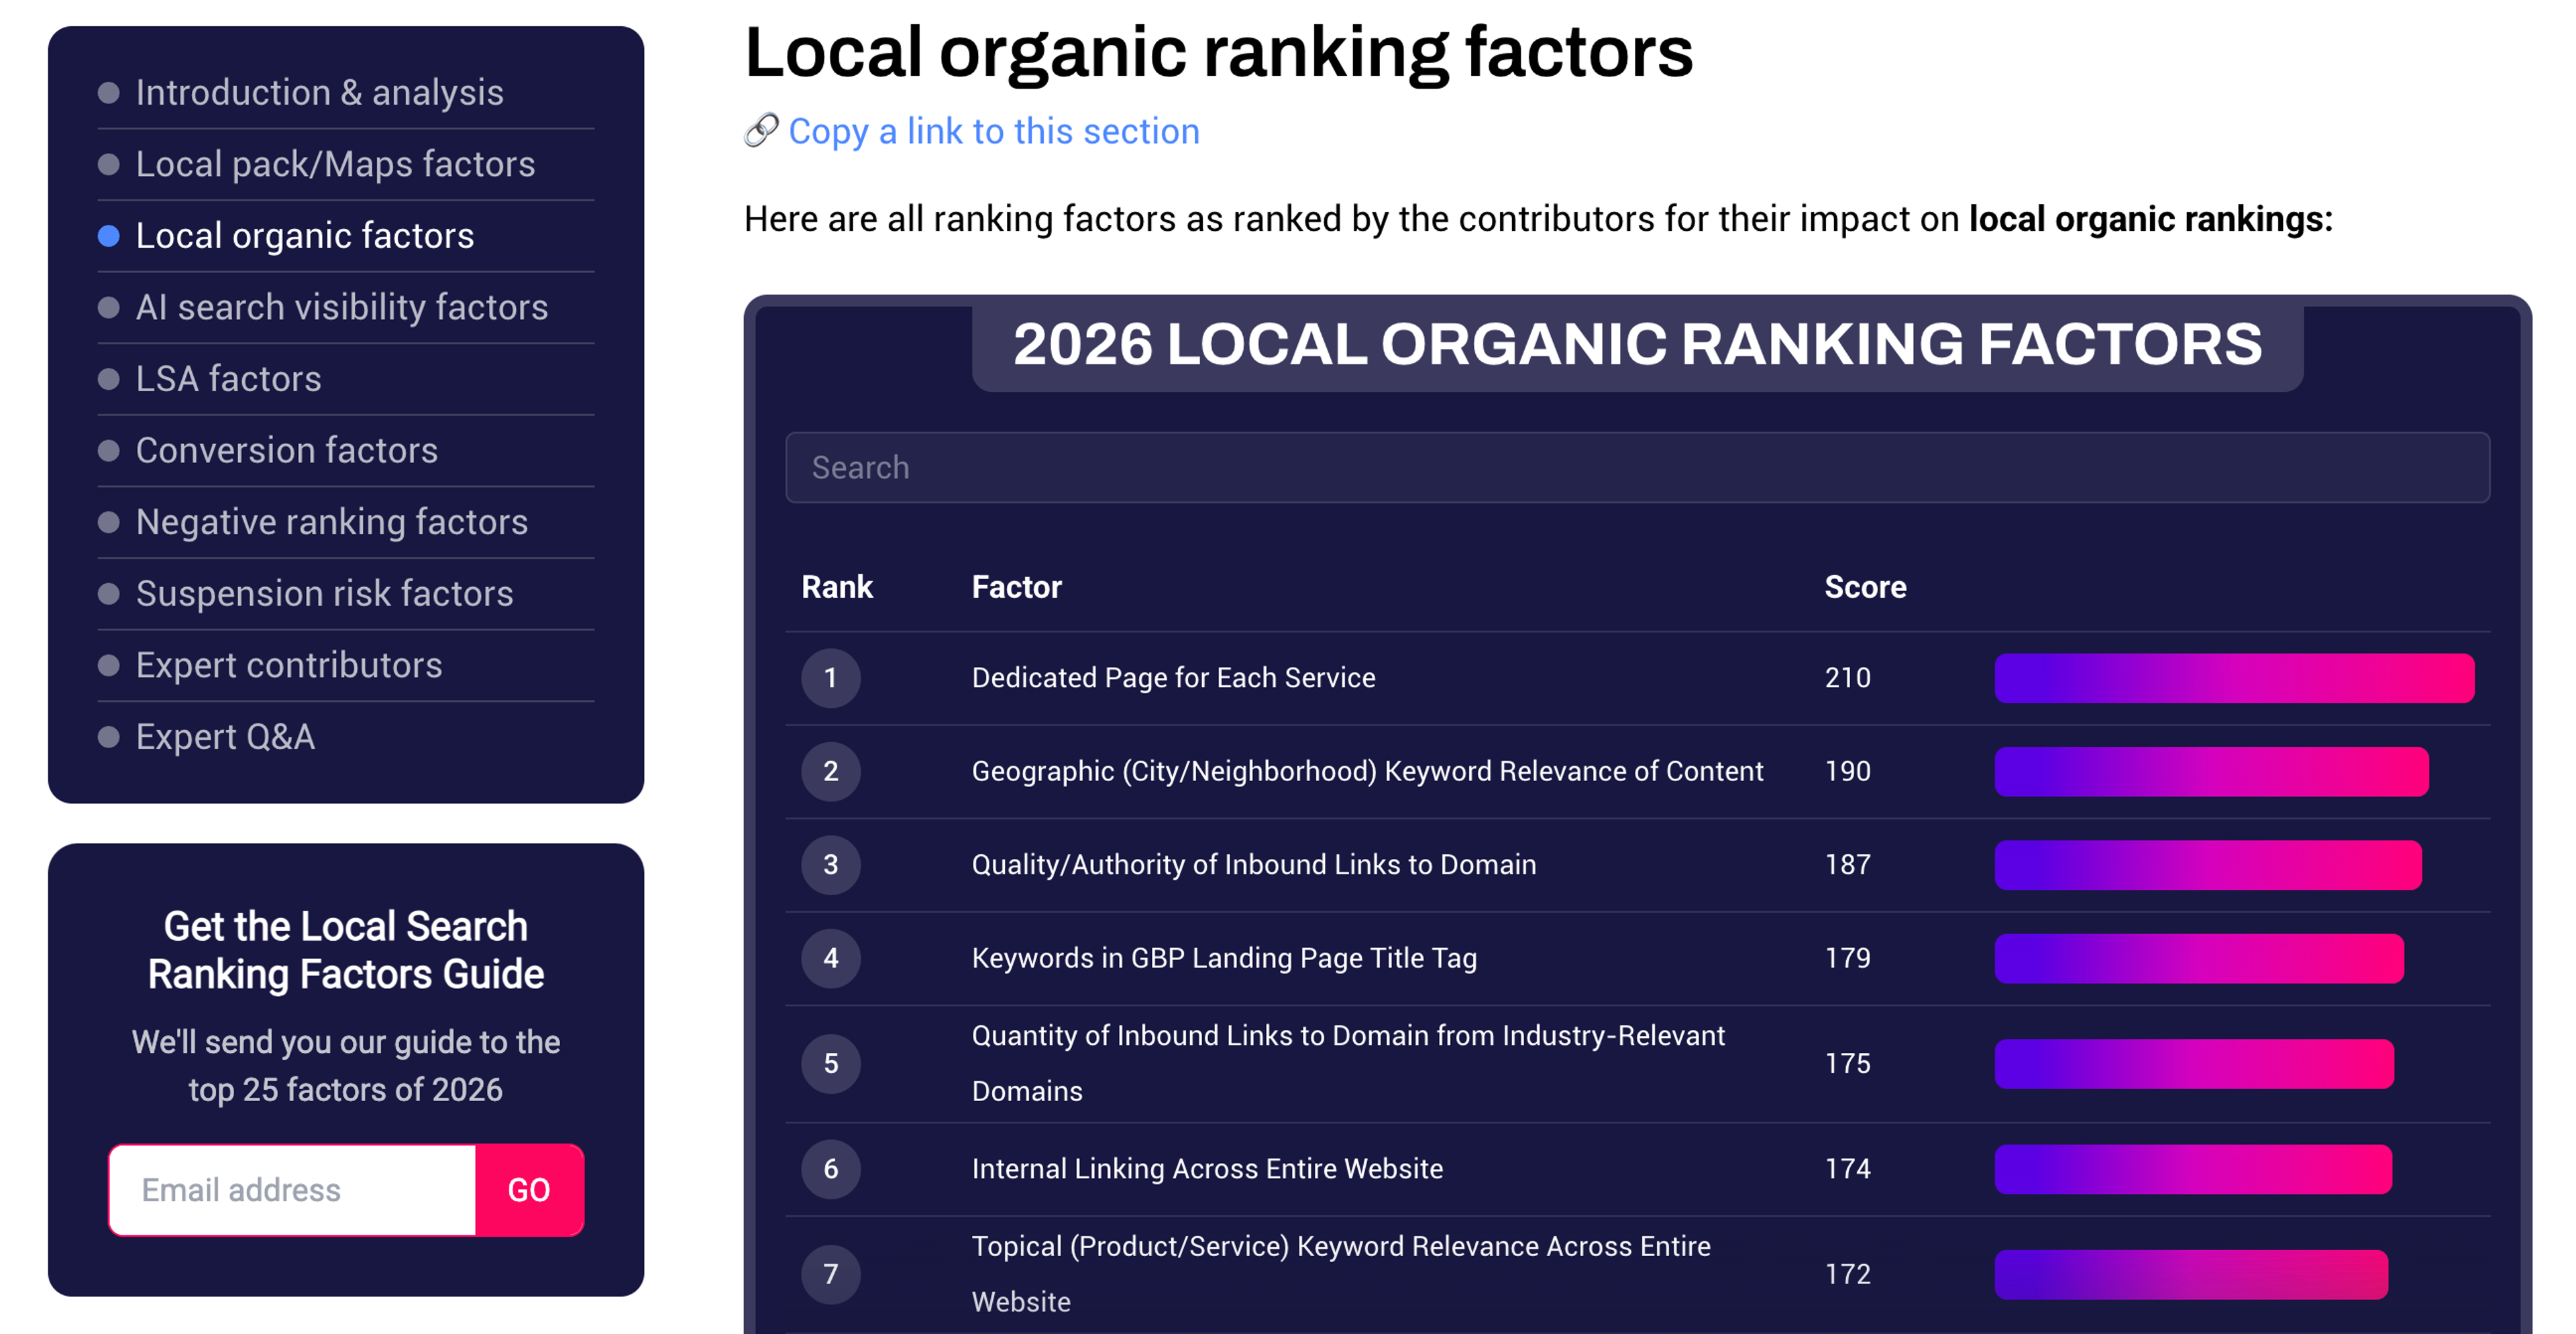This screenshot has height=1334, width=2576.
Task: Go to Suspension risk factors
Action: coord(324,594)
